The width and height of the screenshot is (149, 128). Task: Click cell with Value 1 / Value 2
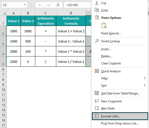point(71,62)
